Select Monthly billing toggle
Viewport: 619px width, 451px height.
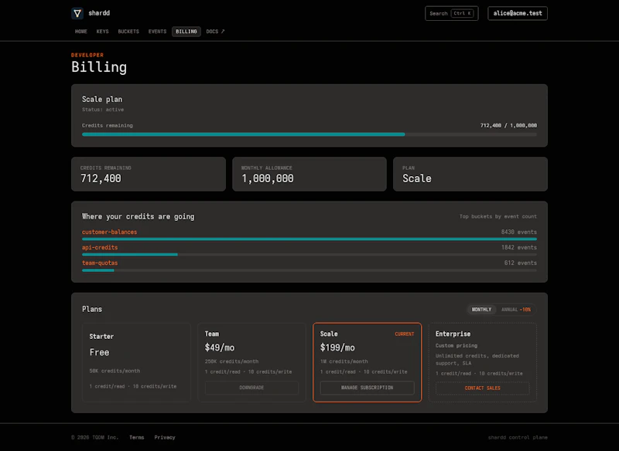pyautogui.click(x=481, y=310)
